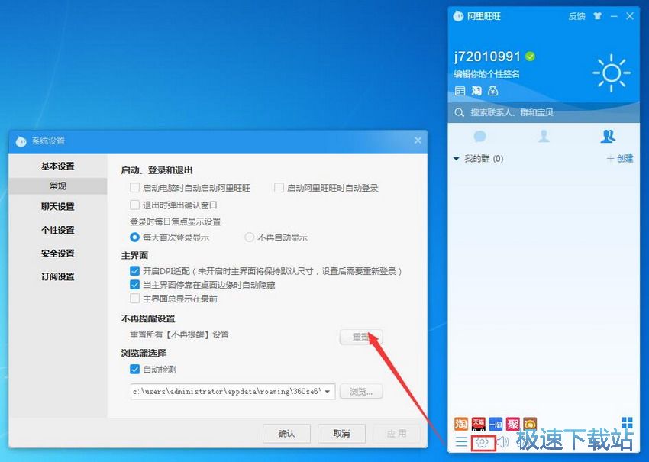Open the weather sun icon
The image size is (649, 462).
point(612,73)
